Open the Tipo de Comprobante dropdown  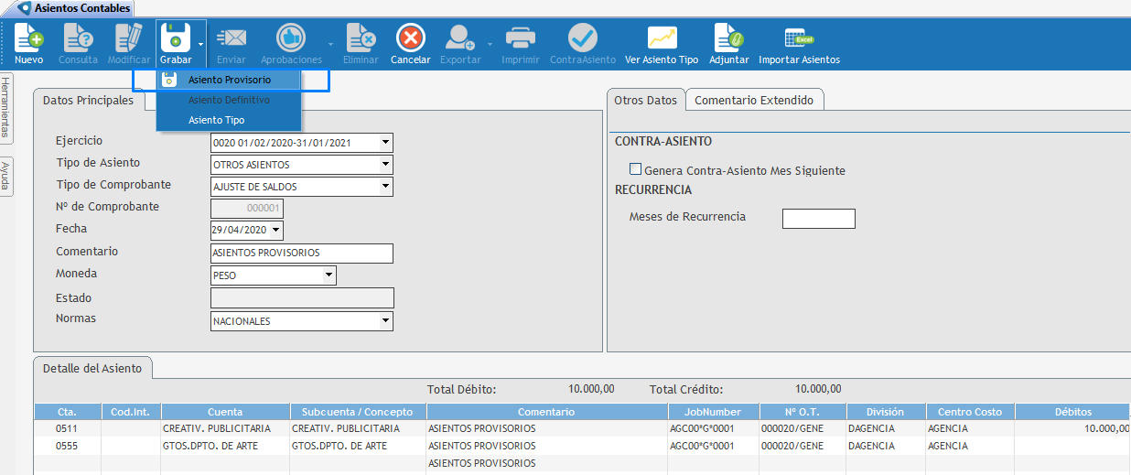385,187
